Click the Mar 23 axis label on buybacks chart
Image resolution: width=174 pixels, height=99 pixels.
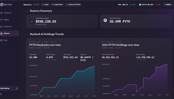tap(41, 96)
